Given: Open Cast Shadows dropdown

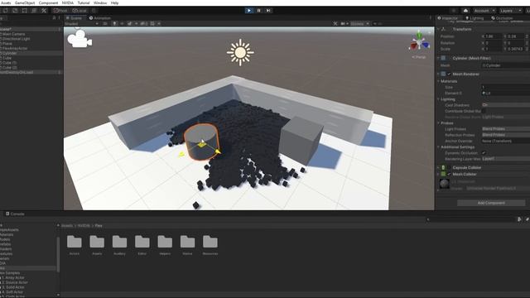Looking at the screenshot, I should pyautogui.click(x=506, y=105).
